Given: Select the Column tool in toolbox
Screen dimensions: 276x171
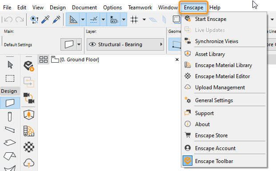Looking at the screenshot, I should pos(10,117).
